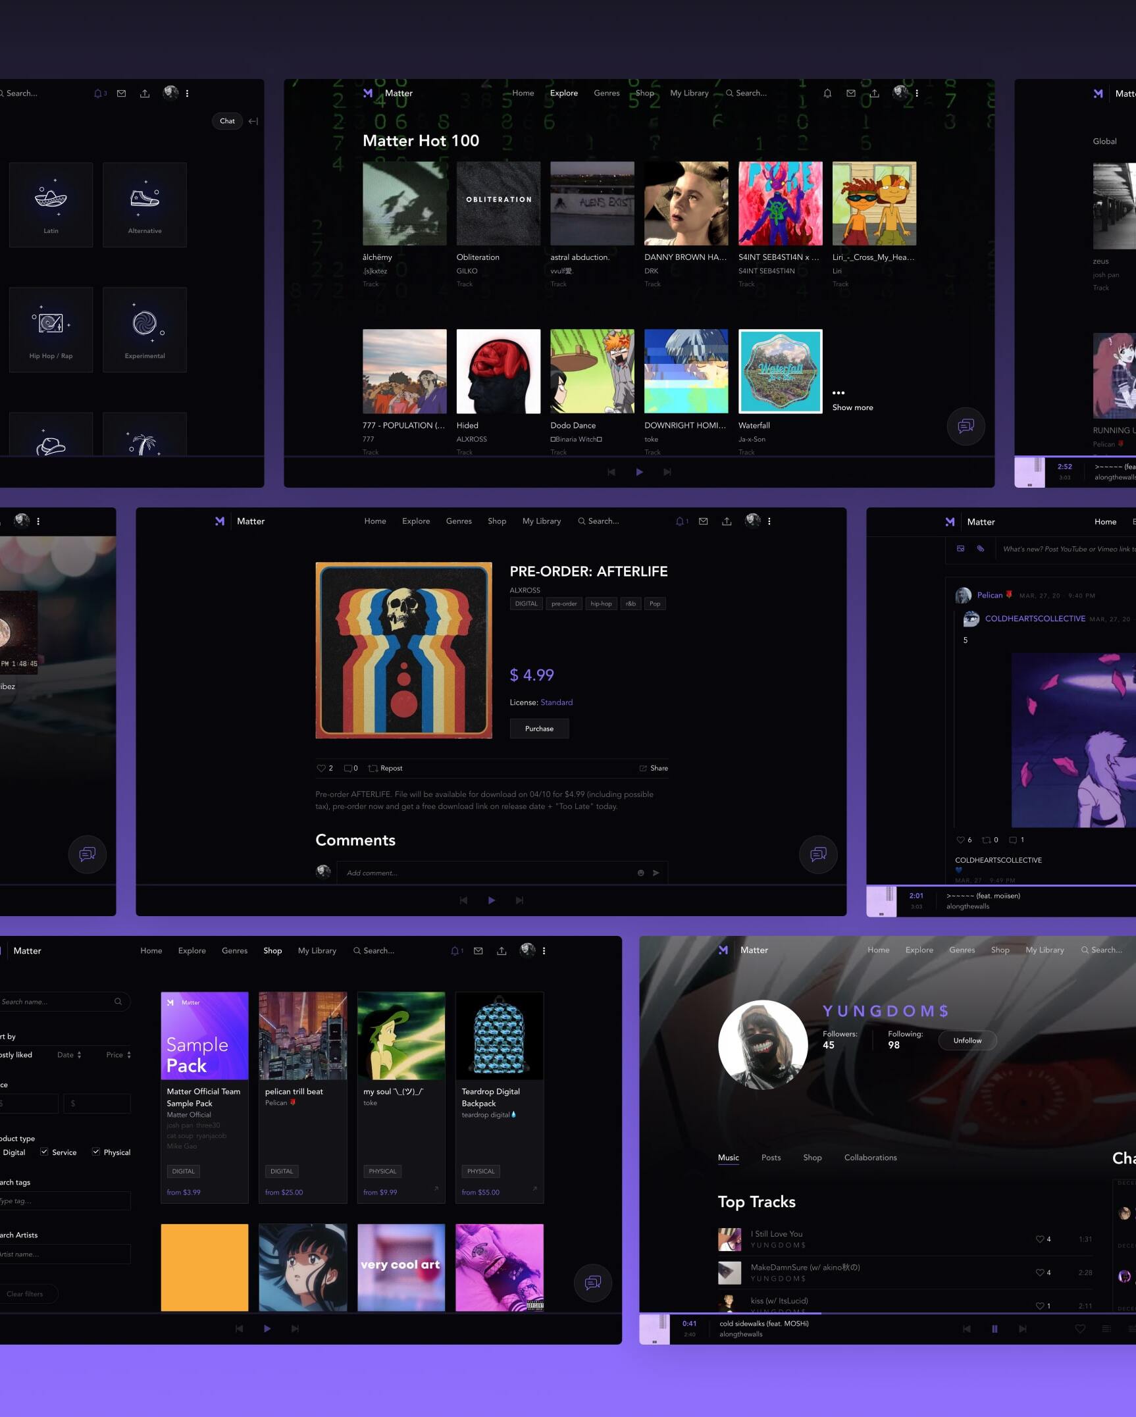Click the three-dot overflow menu icon
1136x1417 pixels.
click(x=768, y=521)
